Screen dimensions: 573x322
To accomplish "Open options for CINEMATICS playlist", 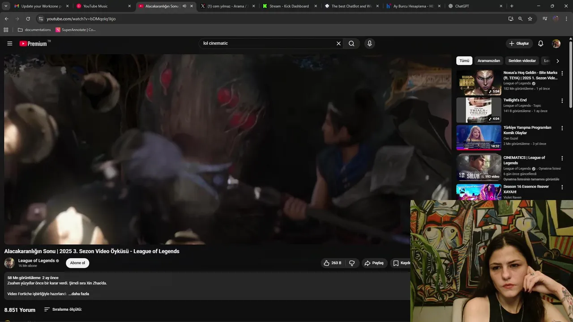I will (562, 158).
